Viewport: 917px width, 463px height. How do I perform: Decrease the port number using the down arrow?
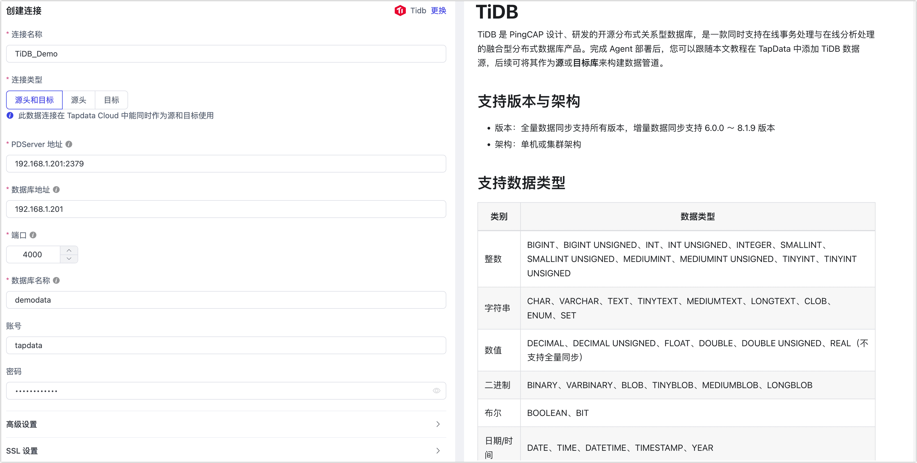69,259
